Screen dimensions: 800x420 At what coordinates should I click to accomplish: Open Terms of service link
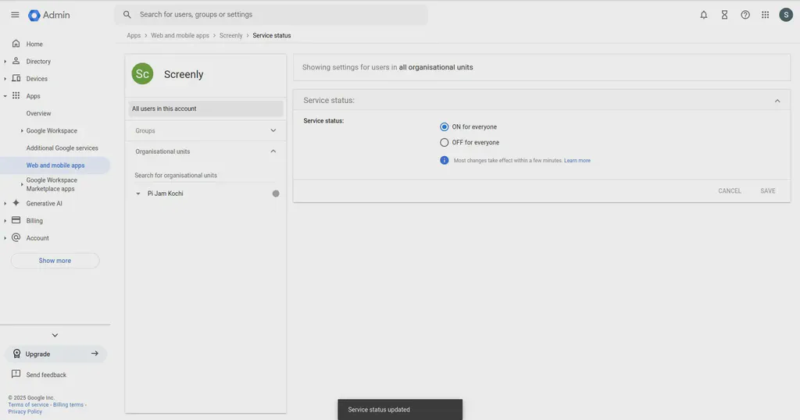[29, 404]
